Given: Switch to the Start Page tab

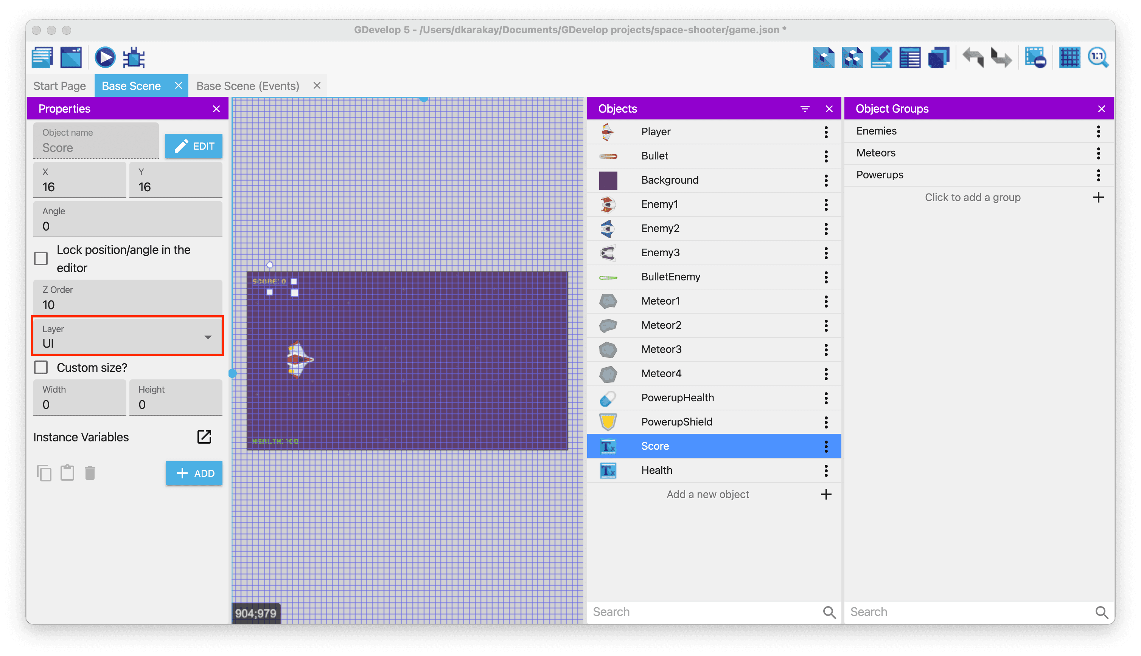Looking at the screenshot, I should pyautogui.click(x=59, y=86).
